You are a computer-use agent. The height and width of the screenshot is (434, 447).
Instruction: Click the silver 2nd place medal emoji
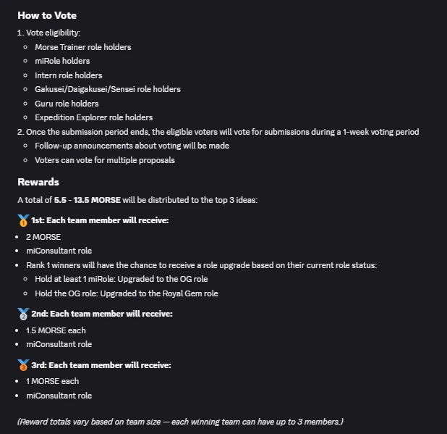click(23, 314)
